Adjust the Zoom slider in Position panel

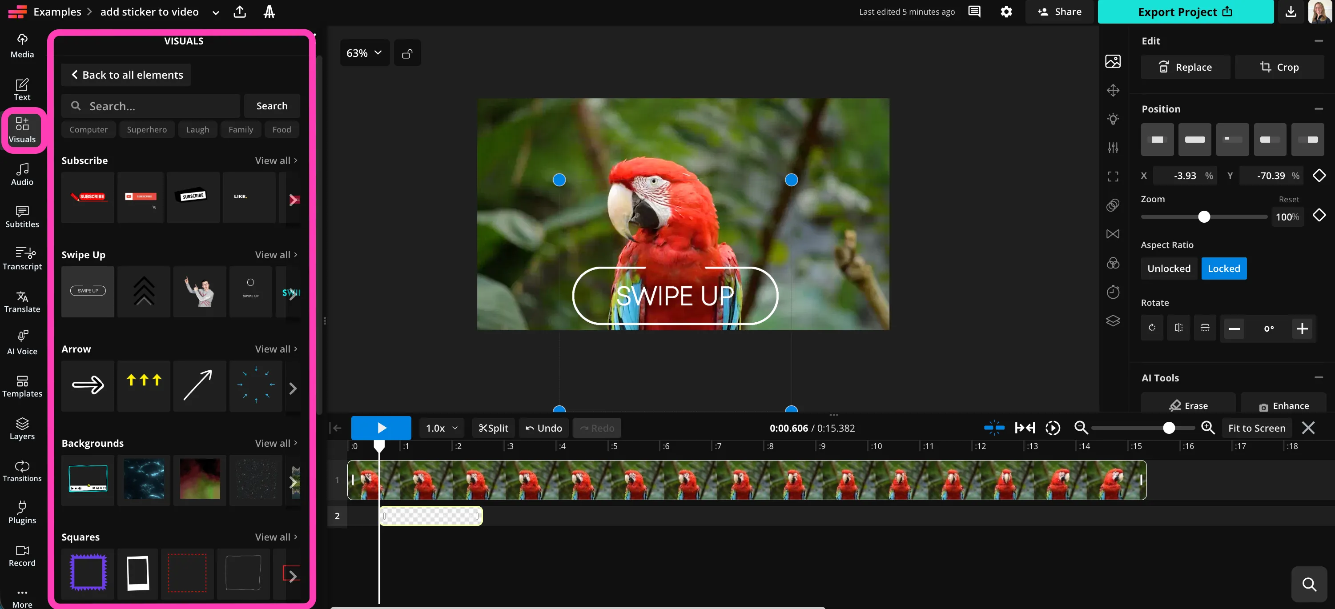[1203, 216]
